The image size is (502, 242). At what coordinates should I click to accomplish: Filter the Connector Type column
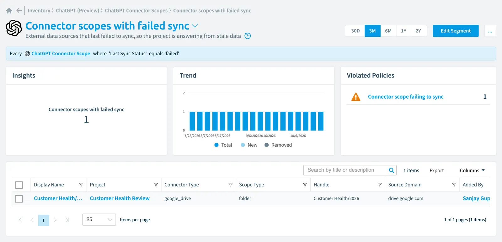(x=230, y=185)
